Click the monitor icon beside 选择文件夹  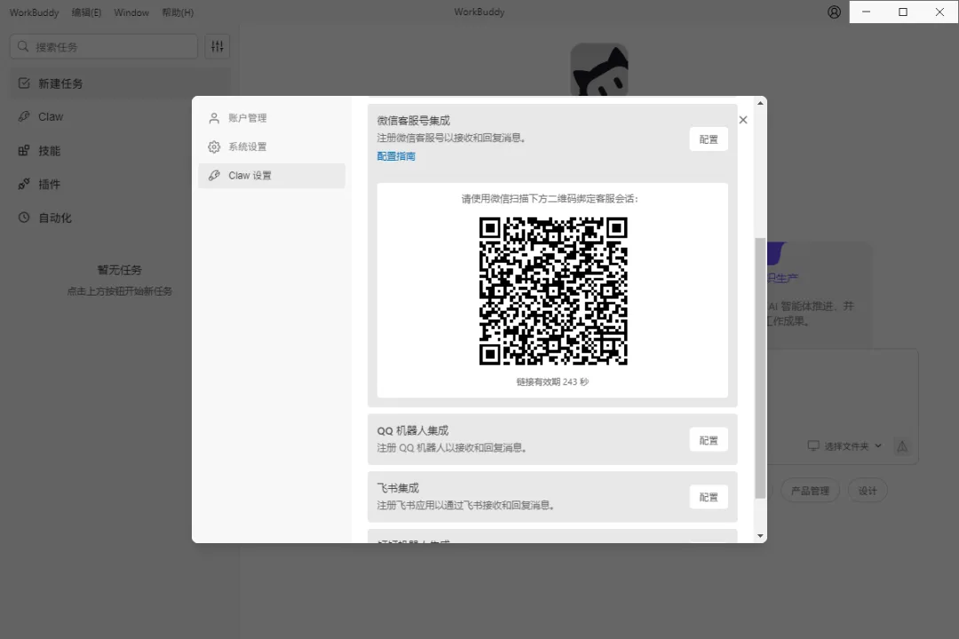[x=813, y=446]
